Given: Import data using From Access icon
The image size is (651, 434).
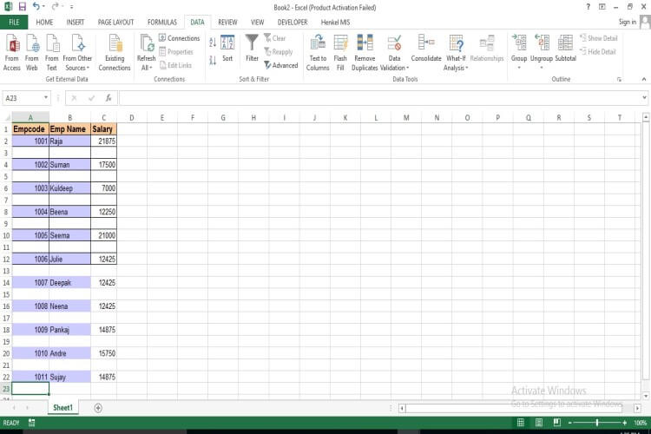Looking at the screenshot, I should click(12, 52).
